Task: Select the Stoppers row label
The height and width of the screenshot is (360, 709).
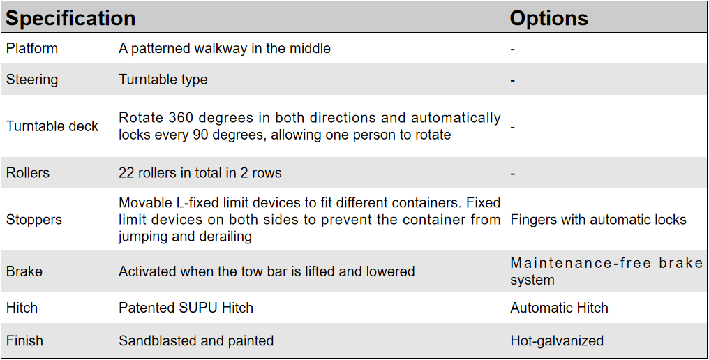Action: tap(34, 220)
